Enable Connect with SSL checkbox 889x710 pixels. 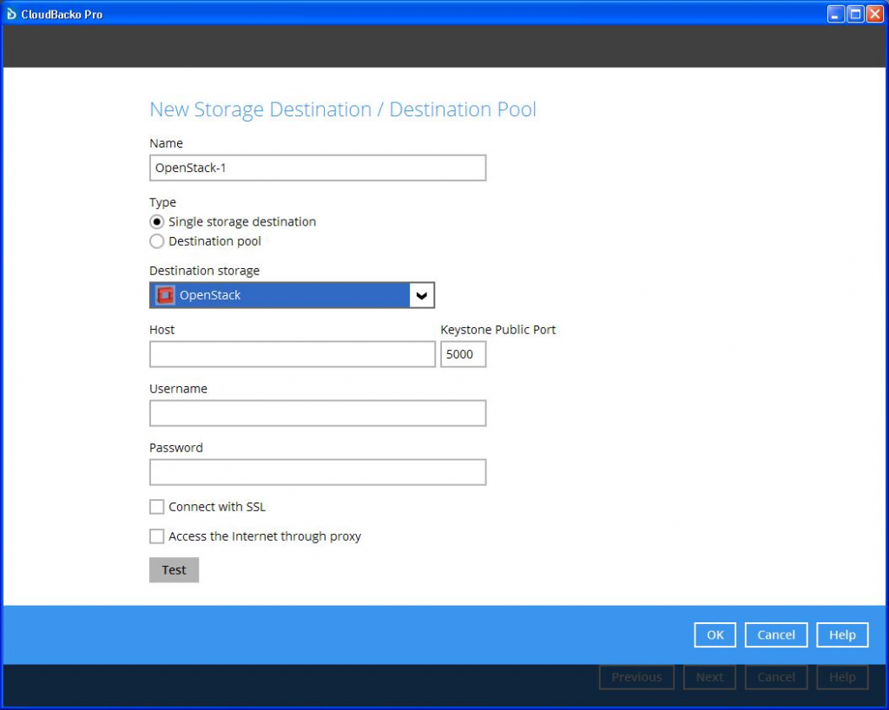click(x=157, y=507)
